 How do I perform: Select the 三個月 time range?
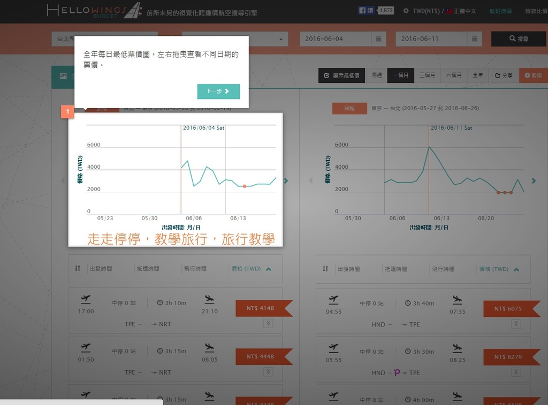click(x=427, y=75)
